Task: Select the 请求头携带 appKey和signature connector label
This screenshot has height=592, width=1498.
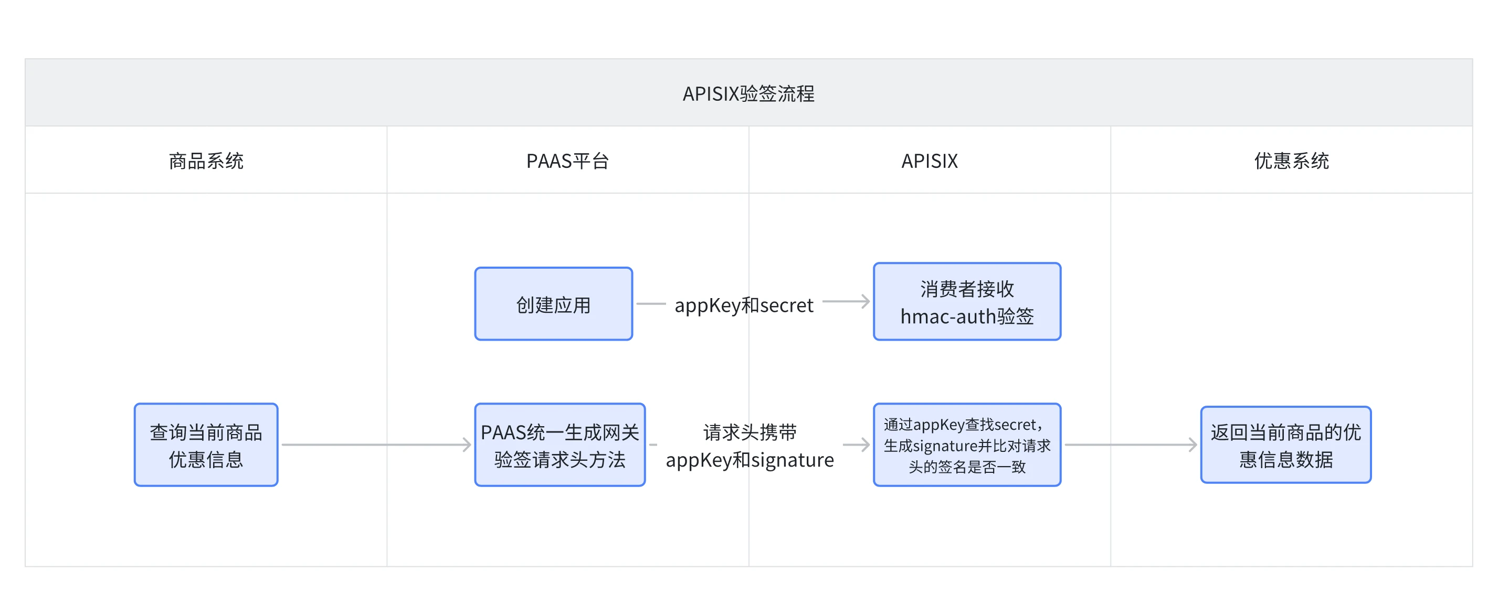Action: (x=750, y=446)
